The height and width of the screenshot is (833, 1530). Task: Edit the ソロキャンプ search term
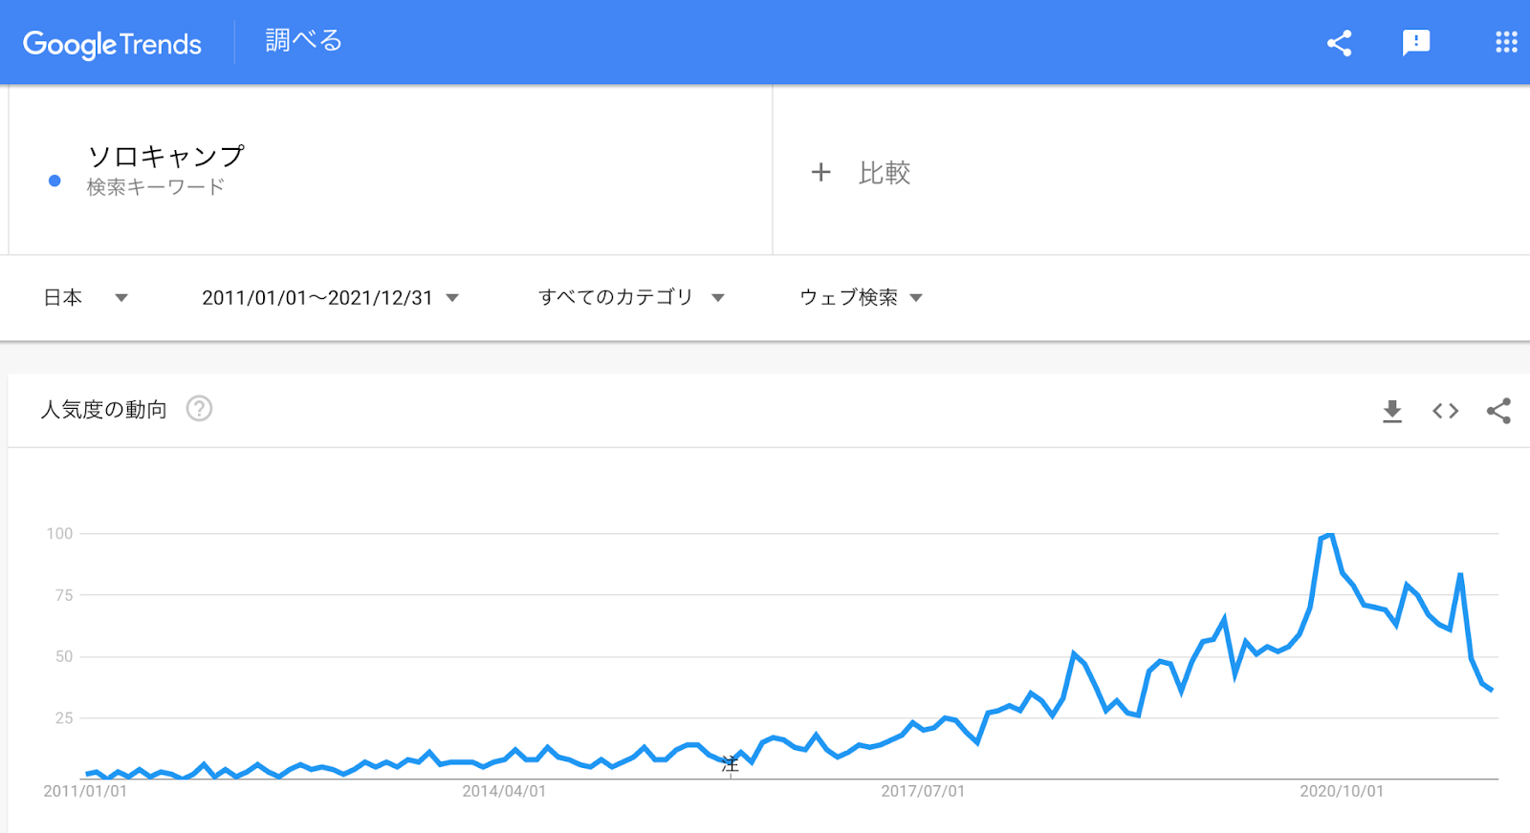[166, 156]
